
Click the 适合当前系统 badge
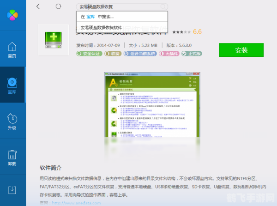pos(140,54)
